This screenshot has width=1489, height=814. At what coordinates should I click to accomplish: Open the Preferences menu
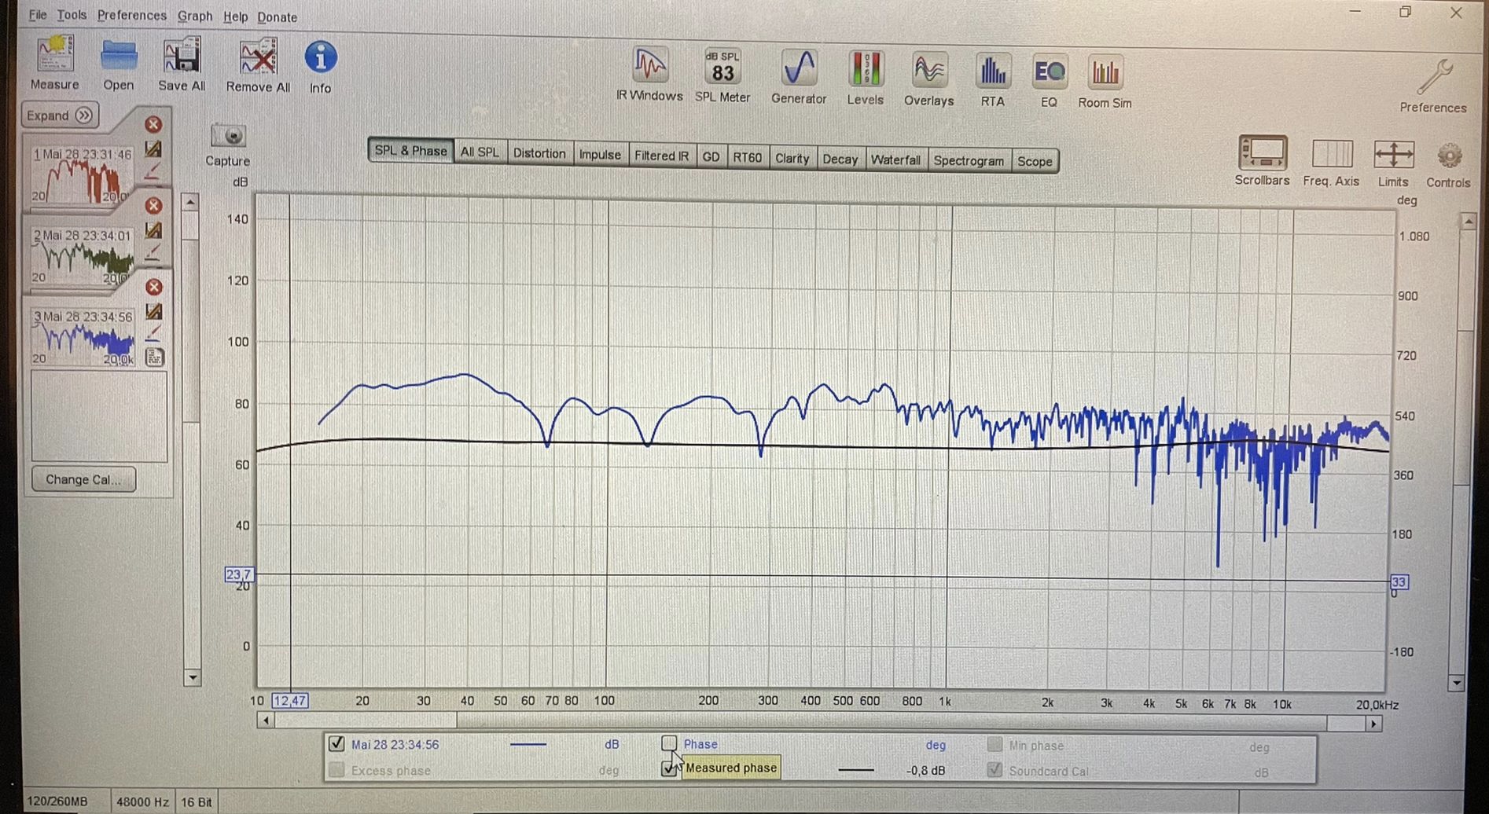point(131,16)
